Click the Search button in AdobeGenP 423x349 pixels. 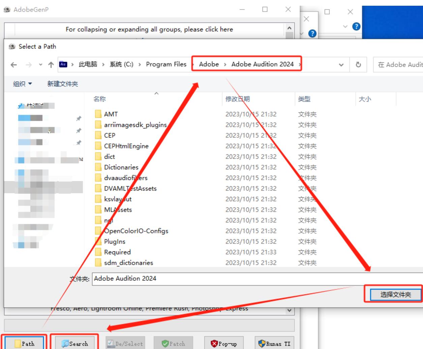(x=75, y=343)
